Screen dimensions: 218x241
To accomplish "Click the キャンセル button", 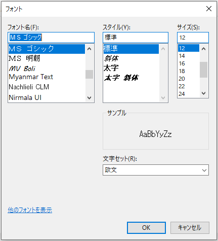I will [190, 228].
